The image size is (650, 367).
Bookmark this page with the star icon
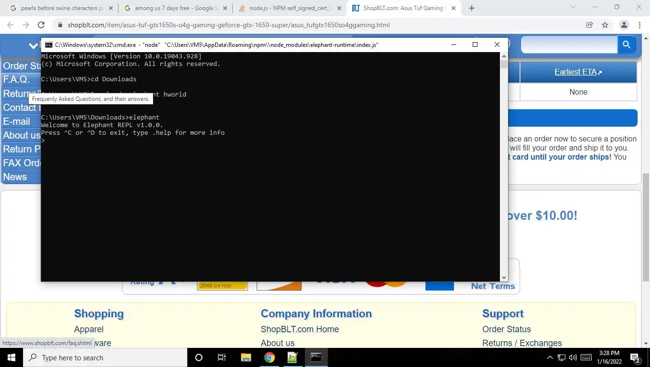605,25
